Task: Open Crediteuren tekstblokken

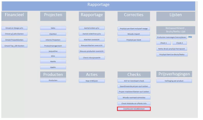Action: pos(134,109)
